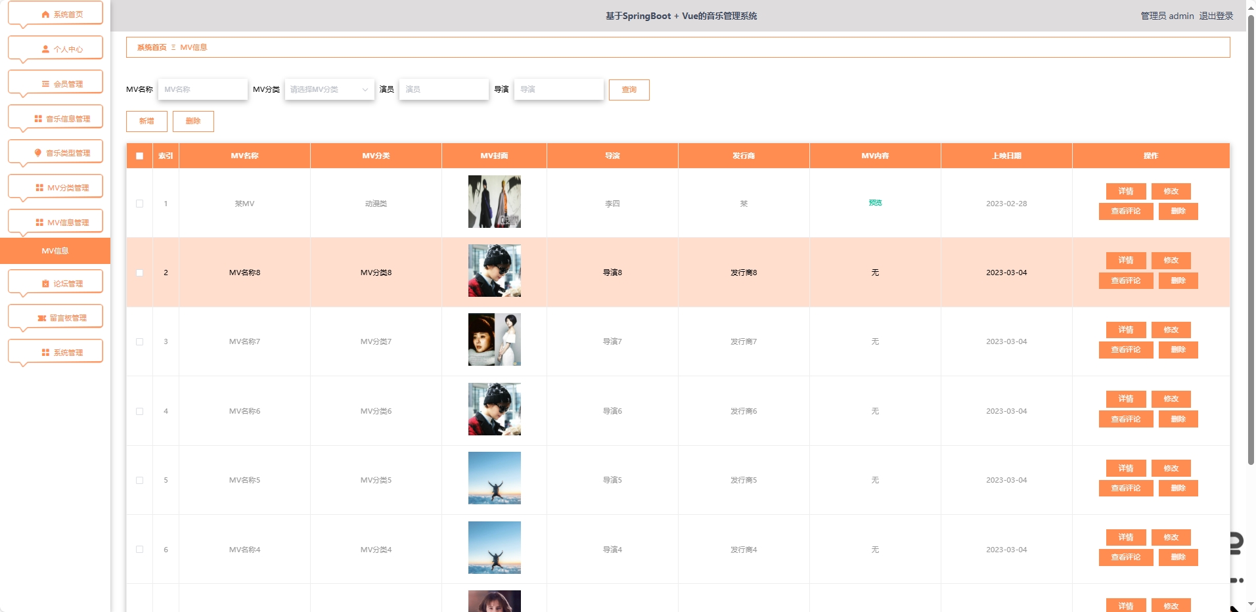
Task: Click the vertical page scrollbar
Action: tap(1251, 240)
